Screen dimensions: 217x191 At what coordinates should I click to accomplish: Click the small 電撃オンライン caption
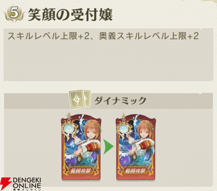(27, 189)
